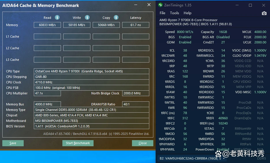Click the empty L1 Cache Read field

[47, 36]
